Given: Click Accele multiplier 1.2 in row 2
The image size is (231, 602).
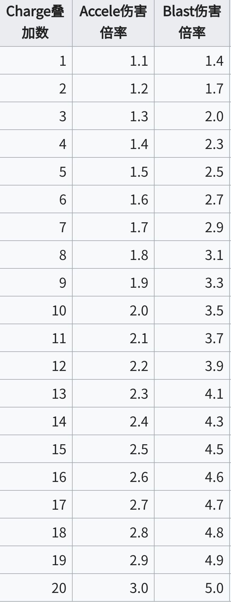Looking at the screenshot, I should point(139,89).
